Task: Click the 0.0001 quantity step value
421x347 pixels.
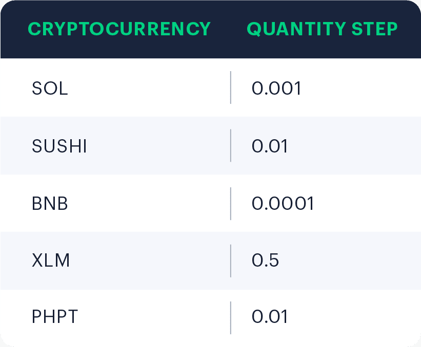Action: click(x=283, y=203)
